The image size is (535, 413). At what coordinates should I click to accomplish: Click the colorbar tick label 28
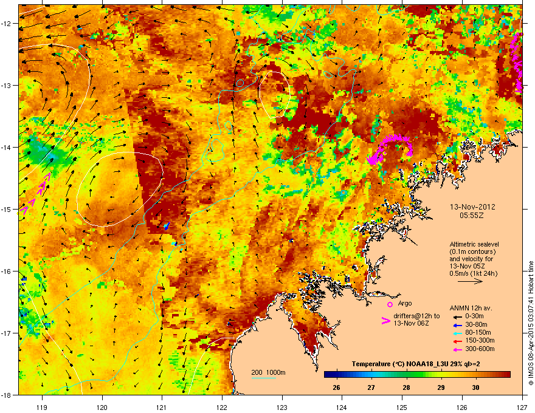coord(406,387)
